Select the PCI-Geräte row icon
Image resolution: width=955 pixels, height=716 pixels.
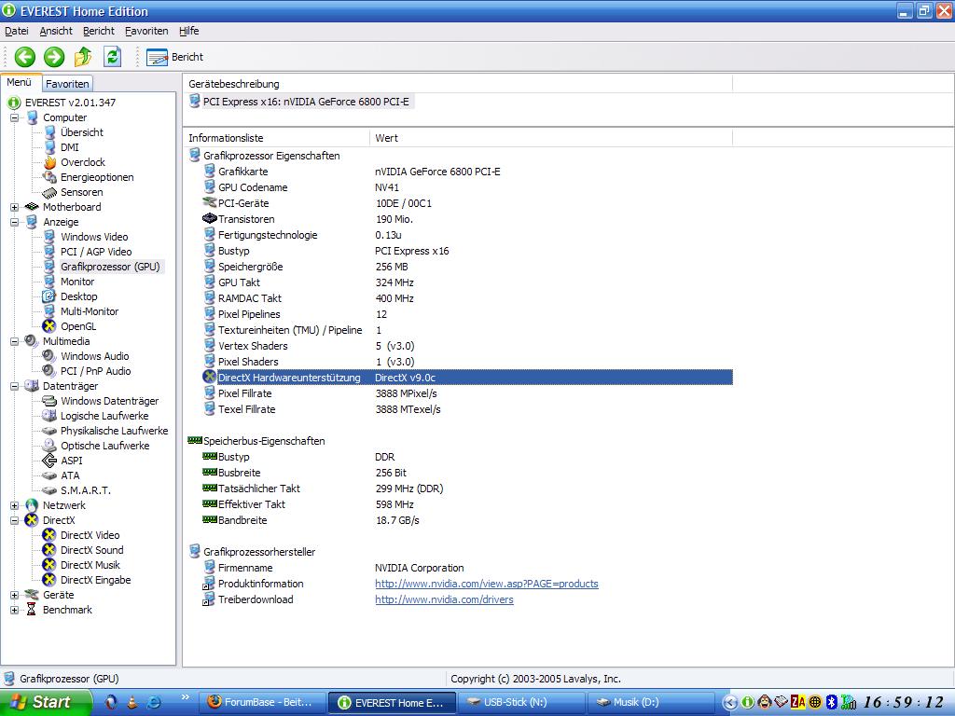click(x=209, y=202)
